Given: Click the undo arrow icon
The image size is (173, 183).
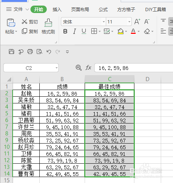Looking at the screenshot, I should coord(49,52).
